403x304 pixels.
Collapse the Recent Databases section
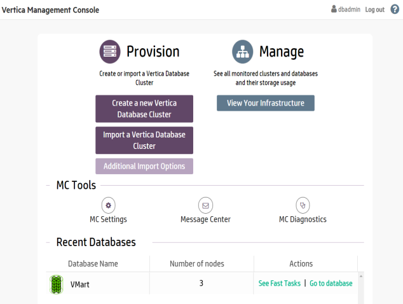point(48,242)
